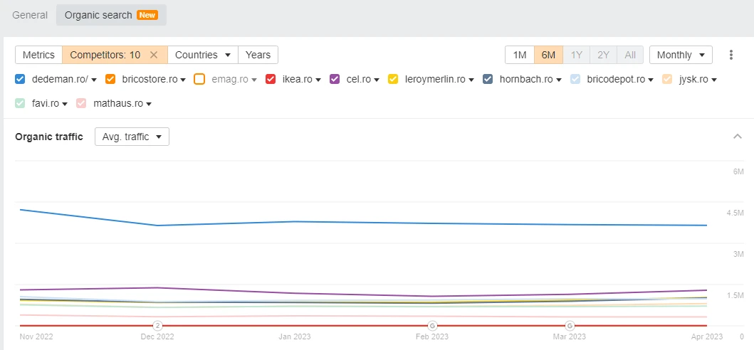Toggle the jysk.ro checkbox

pyautogui.click(x=667, y=80)
